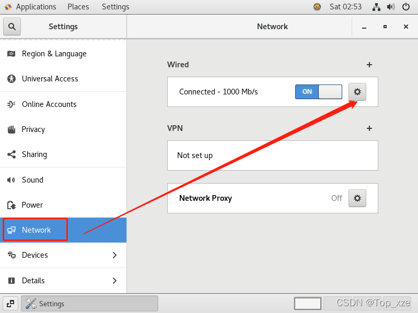Viewport: 418px width, 313px height.
Task: Open the Settings menu in top bar
Action: (x=115, y=7)
